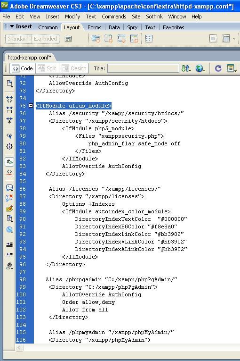The width and height of the screenshot is (240, 361).
Task: Click the Spry Menu Bar icon
Action: (x=96, y=38)
